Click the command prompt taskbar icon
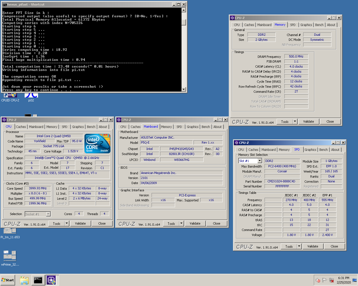Image resolution: width=358 pixels, height=286 pixels. (38, 280)
